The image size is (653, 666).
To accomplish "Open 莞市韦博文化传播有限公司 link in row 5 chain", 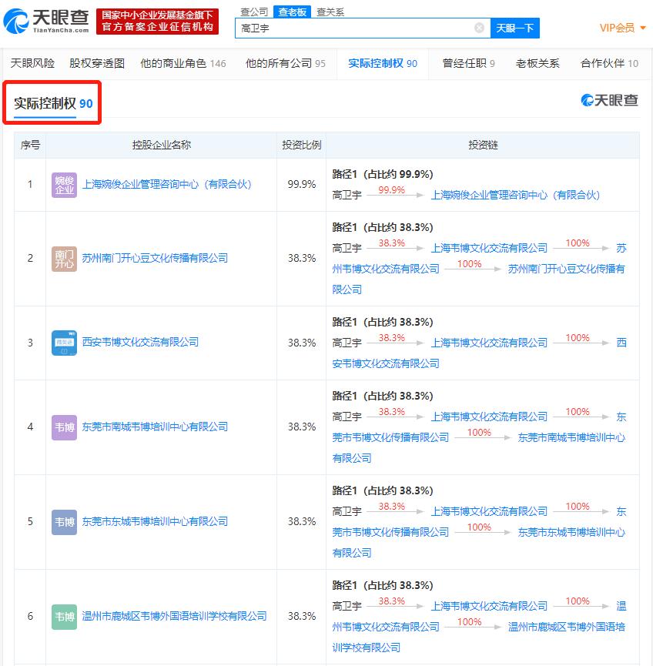I will tap(390, 533).
